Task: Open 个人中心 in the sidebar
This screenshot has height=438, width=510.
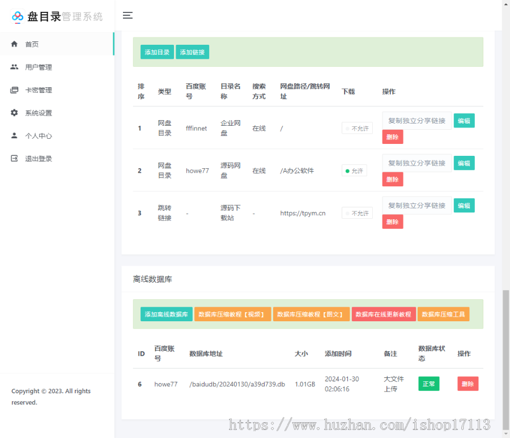Action: pyautogui.click(x=57, y=135)
